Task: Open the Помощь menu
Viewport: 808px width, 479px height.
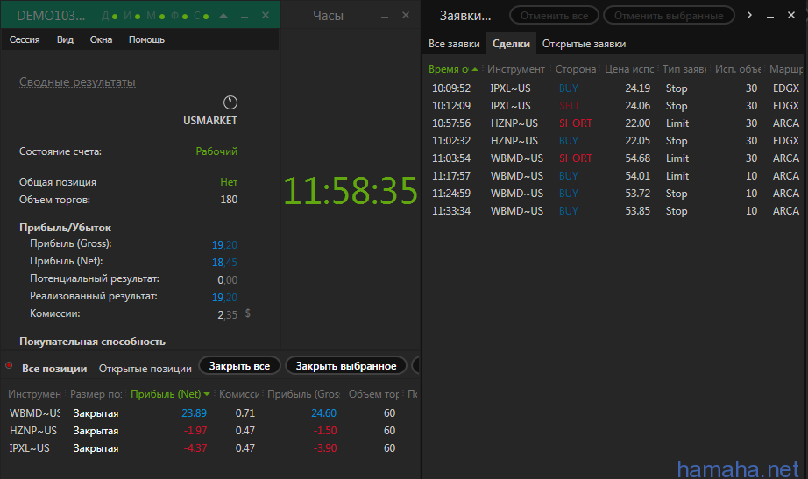Action: click(x=146, y=39)
